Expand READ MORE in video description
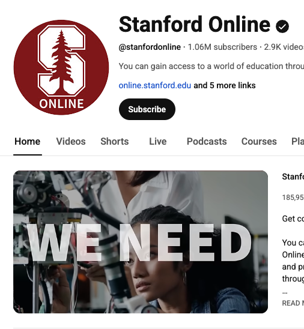Viewport: 304px width, 329px height. (293, 303)
